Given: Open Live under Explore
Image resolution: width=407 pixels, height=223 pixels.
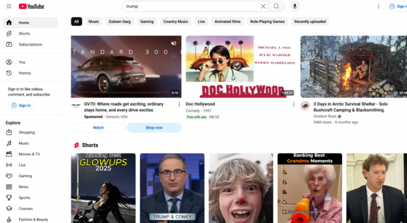Looking at the screenshot, I should click(x=30, y=165).
